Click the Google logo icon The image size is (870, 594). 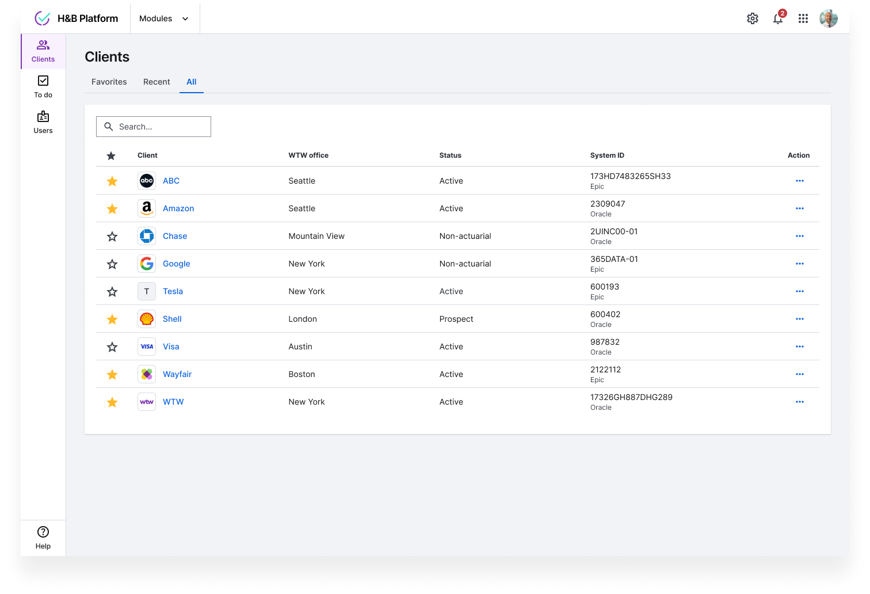point(147,264)
